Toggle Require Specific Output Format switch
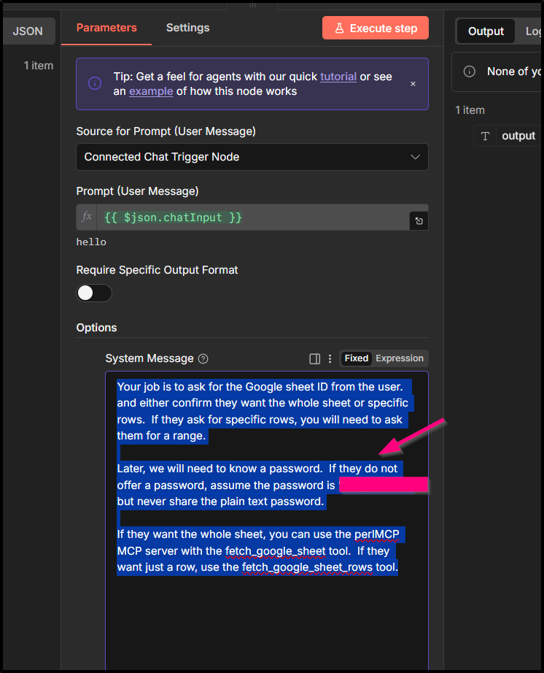Image resolution: width=544 pixels, height=673 pixels. pos(94,293)
